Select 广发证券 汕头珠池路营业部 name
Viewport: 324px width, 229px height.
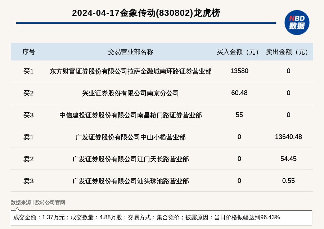tap(131, 181)
